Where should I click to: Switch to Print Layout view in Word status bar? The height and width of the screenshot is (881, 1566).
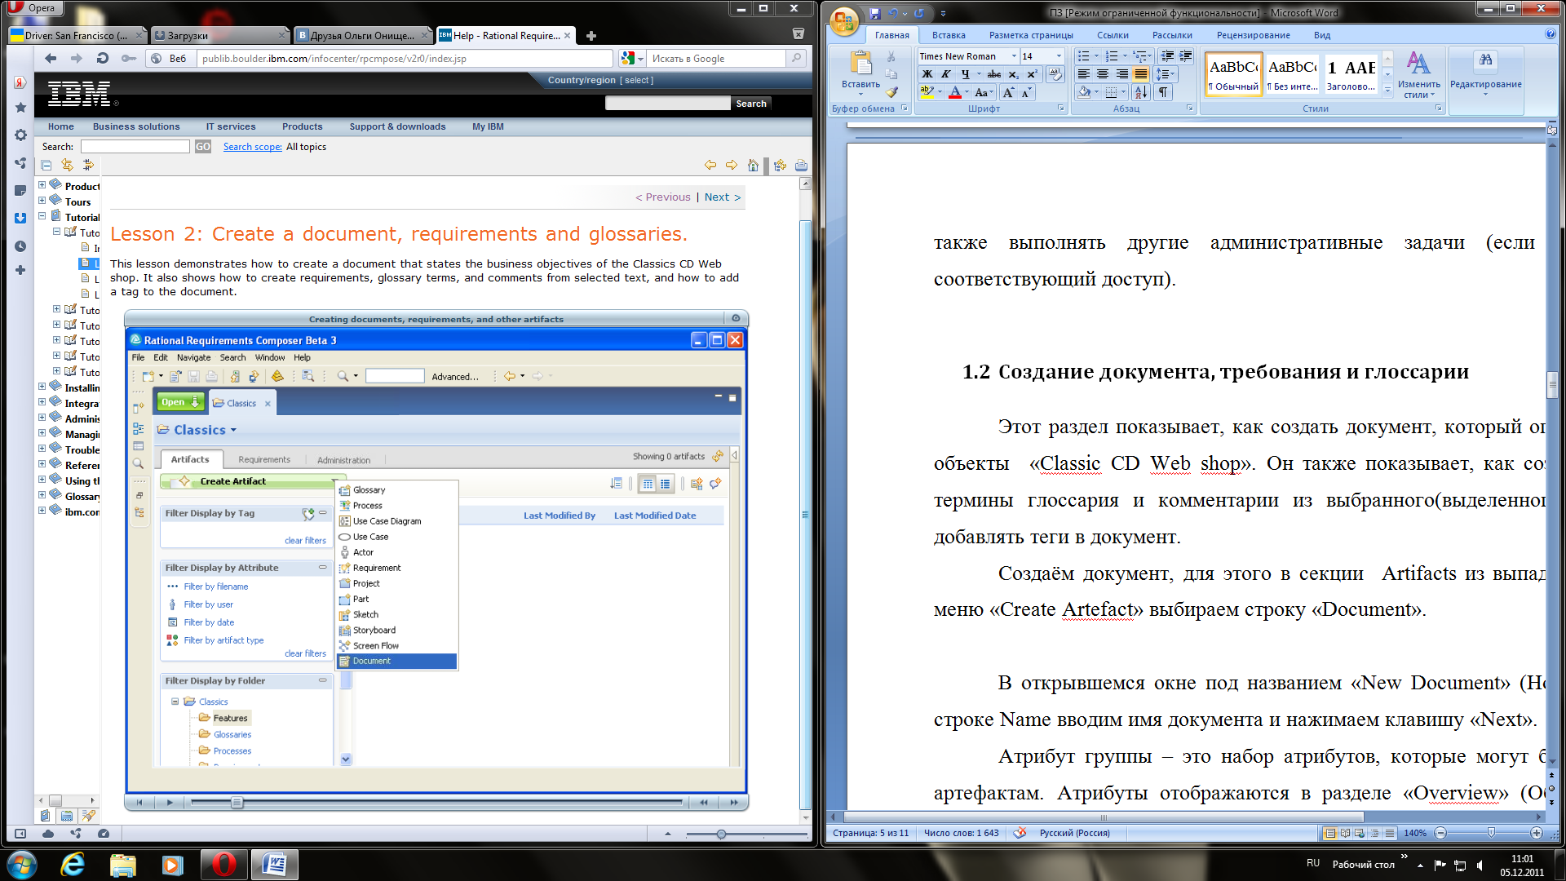(1330, 833)
